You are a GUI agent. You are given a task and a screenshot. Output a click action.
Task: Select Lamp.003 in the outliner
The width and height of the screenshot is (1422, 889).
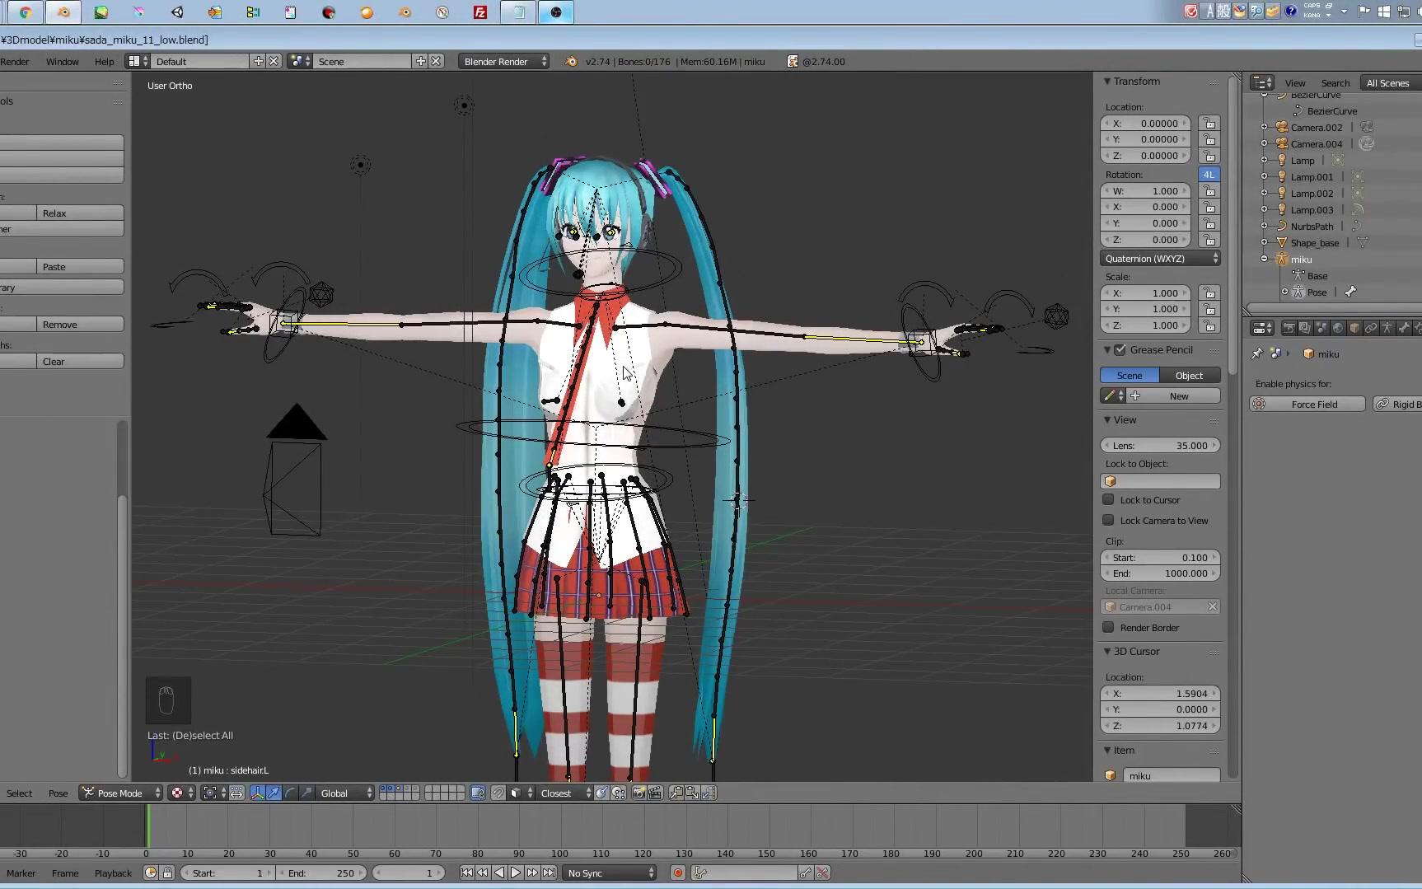point(1312,210)
